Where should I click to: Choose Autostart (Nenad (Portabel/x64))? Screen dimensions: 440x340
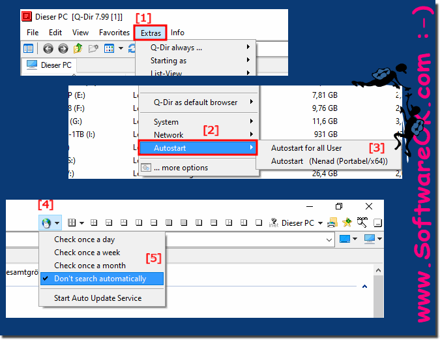point(329,161)
